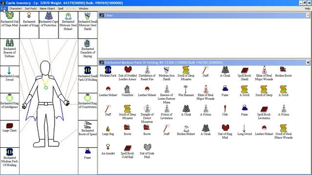Screen dimensions: 312x175
Task: Click the War Hammer icon
Action: (186, 89)
